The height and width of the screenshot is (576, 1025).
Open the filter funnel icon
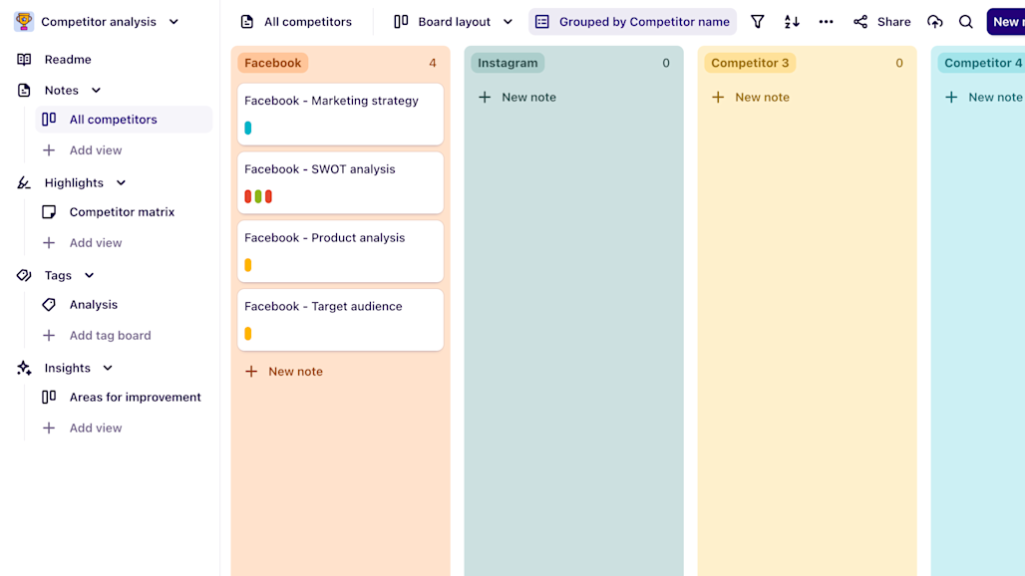point(758,22)
